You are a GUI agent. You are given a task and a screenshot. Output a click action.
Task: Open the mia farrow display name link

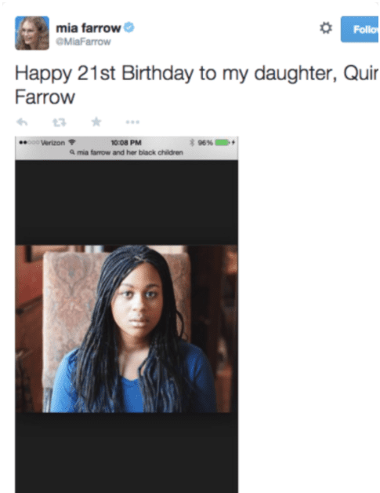click(89, 28)
